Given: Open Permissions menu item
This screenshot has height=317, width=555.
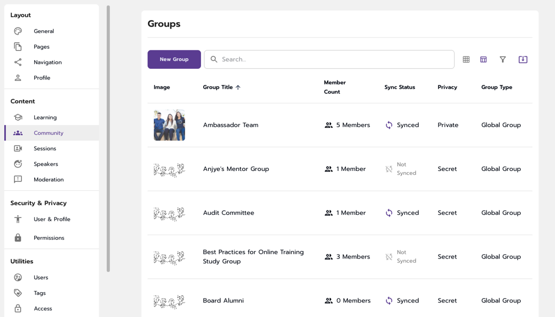Looking at the screenshot, I should coord(51,238).
